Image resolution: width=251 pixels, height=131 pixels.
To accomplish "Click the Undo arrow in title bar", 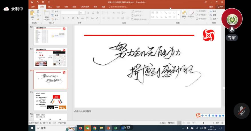I will [37, 2].
